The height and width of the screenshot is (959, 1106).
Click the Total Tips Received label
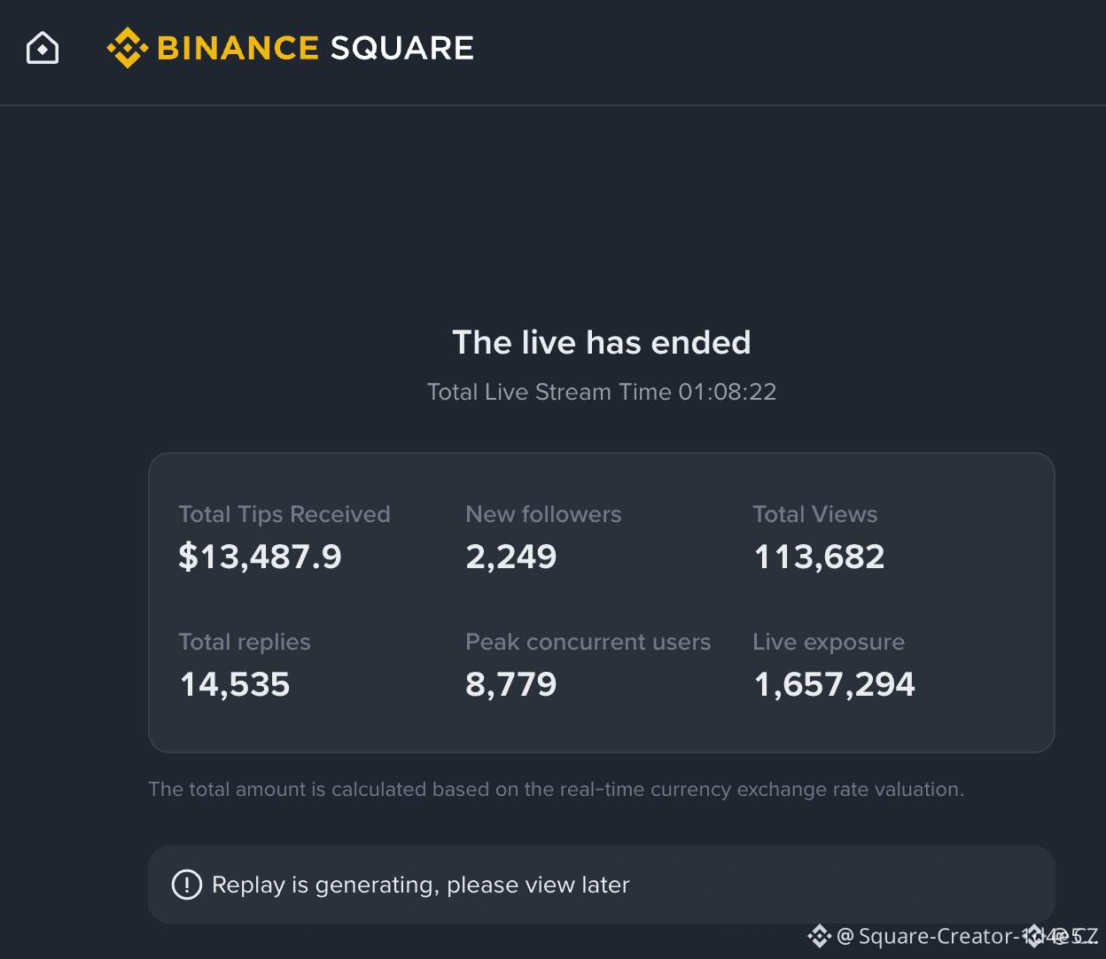284,514
